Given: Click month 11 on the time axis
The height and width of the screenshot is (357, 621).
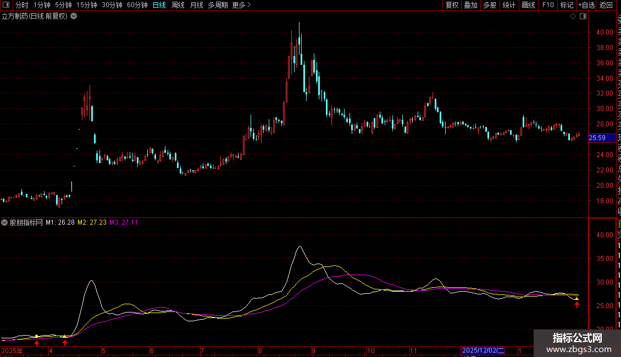Looking at the screenshot, I should coord(413,350).
